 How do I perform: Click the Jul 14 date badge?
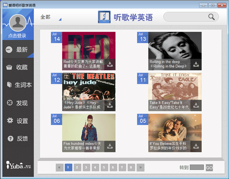tap(56, 37)
